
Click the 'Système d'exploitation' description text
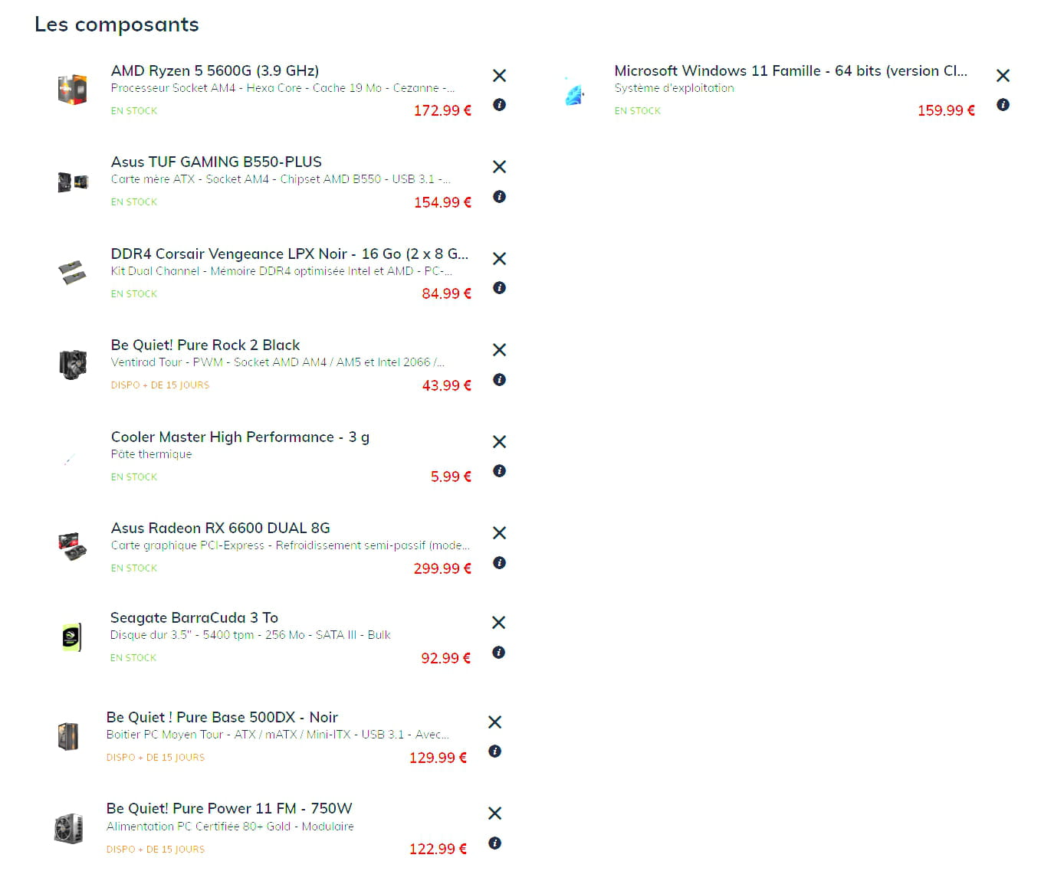pos(674,88)
